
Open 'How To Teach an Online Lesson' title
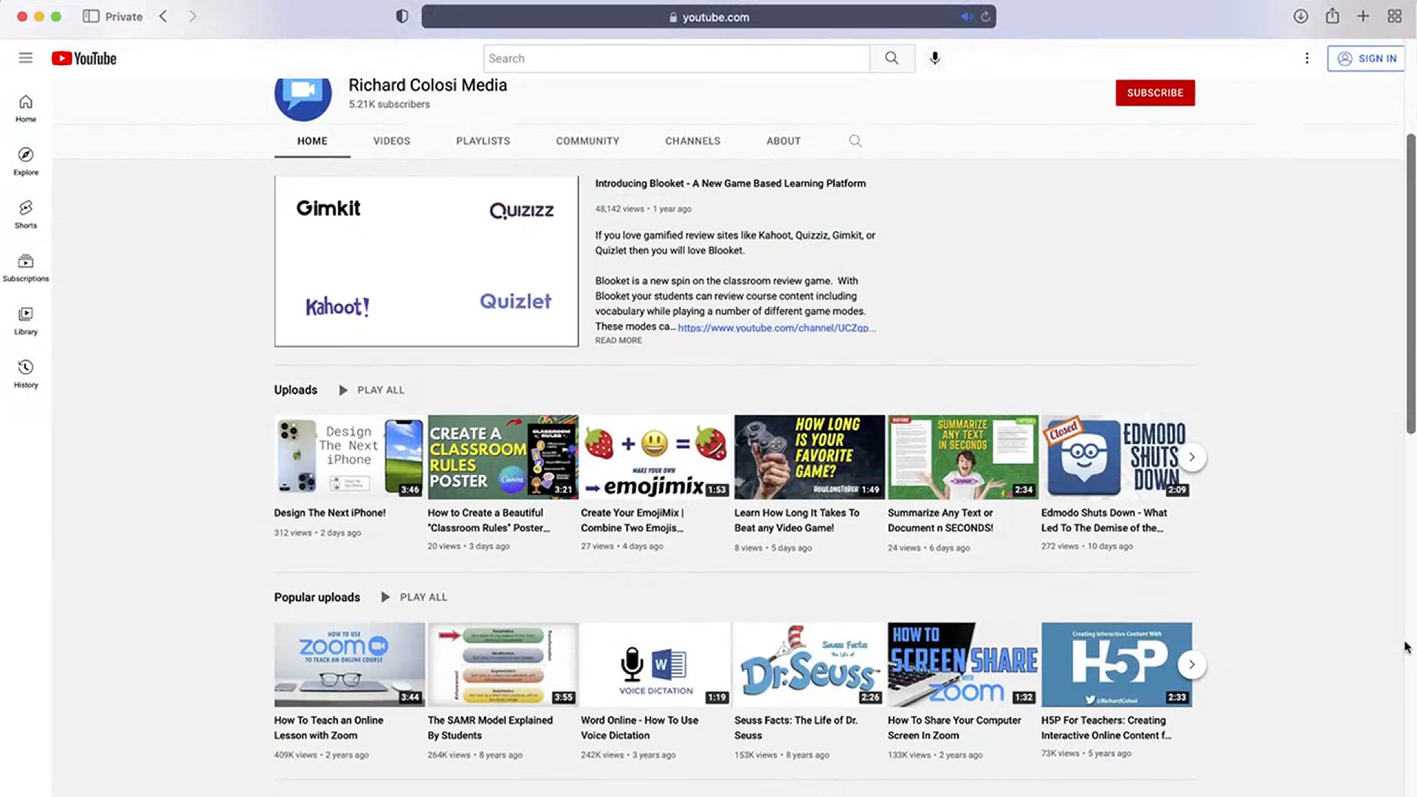tap(329, 728)
